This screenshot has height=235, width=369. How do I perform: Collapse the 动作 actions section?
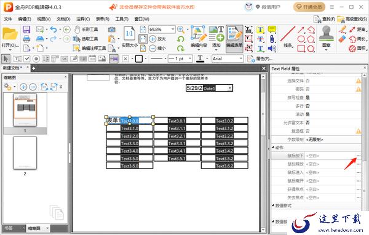[273, 148]
